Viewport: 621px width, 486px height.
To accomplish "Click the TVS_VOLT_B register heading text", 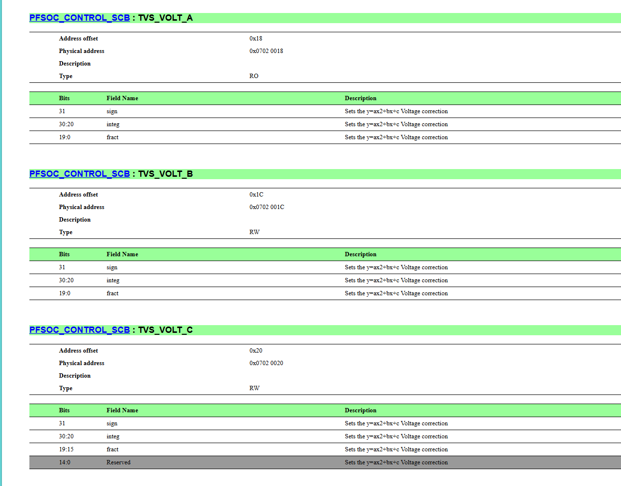I will [165, 174].
